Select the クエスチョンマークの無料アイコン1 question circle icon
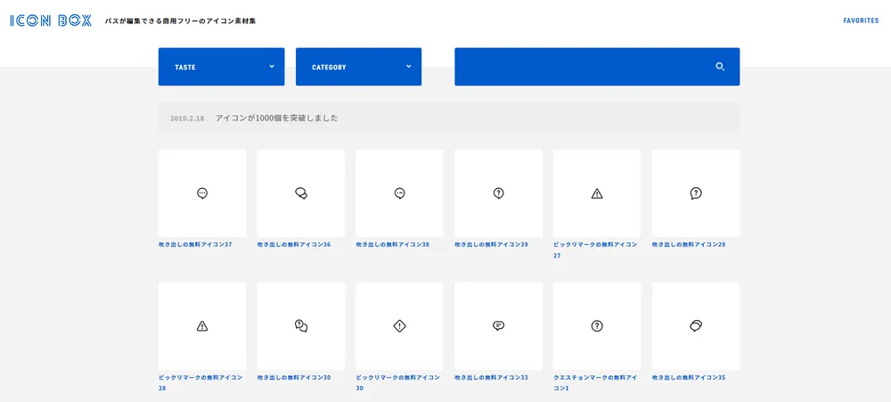The image size is (891, 402). [x=597, y=326]
